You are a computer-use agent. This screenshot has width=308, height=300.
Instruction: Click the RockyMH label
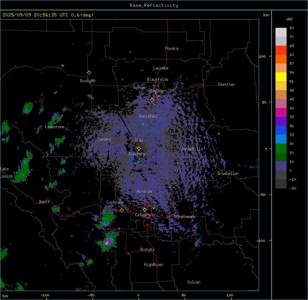[x=88, y=81]
